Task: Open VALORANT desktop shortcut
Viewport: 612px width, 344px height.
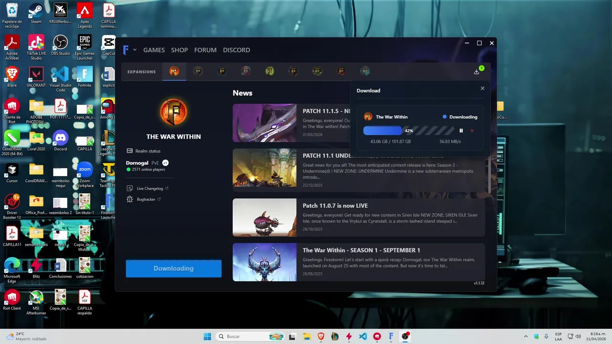Action: pos(36,77)
